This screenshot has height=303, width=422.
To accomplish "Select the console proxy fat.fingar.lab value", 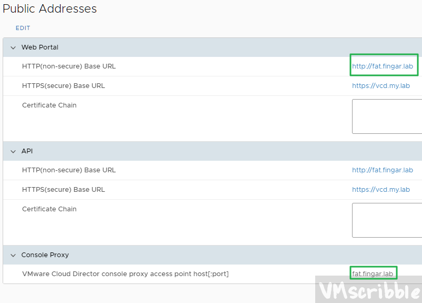I will pyautogui.click(x=373, y=274).
